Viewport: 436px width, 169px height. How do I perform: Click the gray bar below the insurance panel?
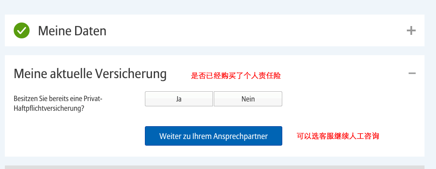pos(215,167)
